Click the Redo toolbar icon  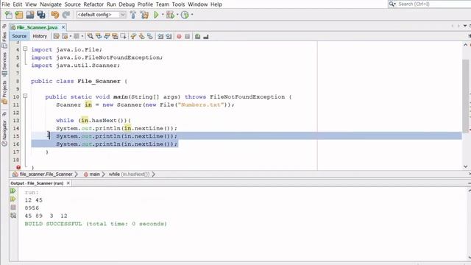[x=66, y=15]
